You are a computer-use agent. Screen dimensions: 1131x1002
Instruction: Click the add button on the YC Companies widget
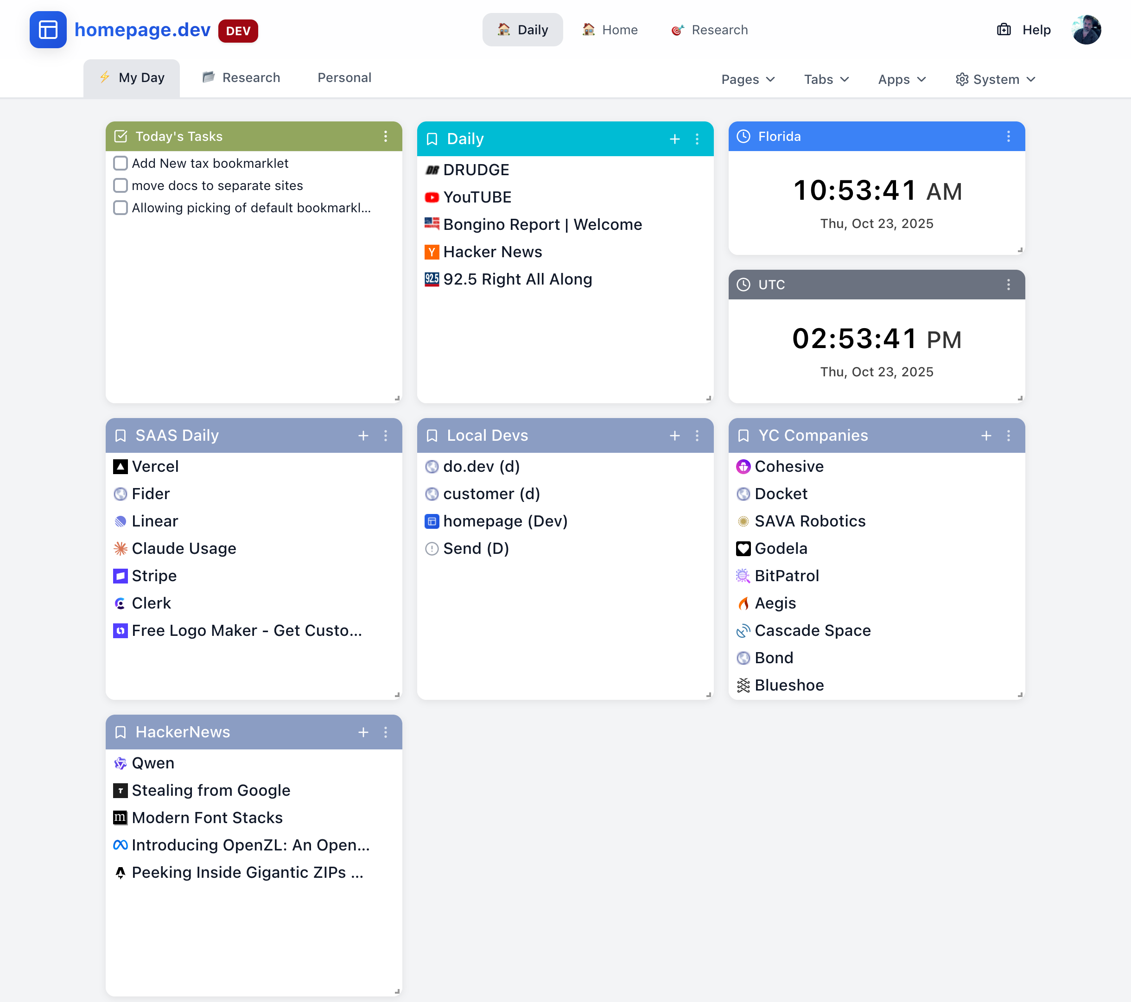click(x=986, y=436)
